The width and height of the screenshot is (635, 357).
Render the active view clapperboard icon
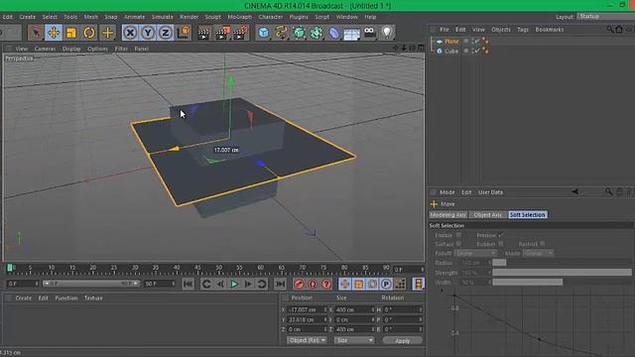(203, 33)
